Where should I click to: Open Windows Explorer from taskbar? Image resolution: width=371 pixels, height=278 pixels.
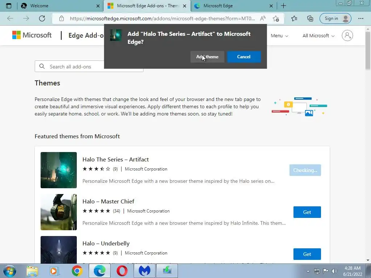(32, 271)
